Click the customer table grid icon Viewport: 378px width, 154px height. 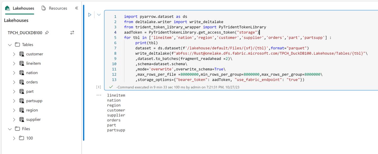click(x=22, y=54)
